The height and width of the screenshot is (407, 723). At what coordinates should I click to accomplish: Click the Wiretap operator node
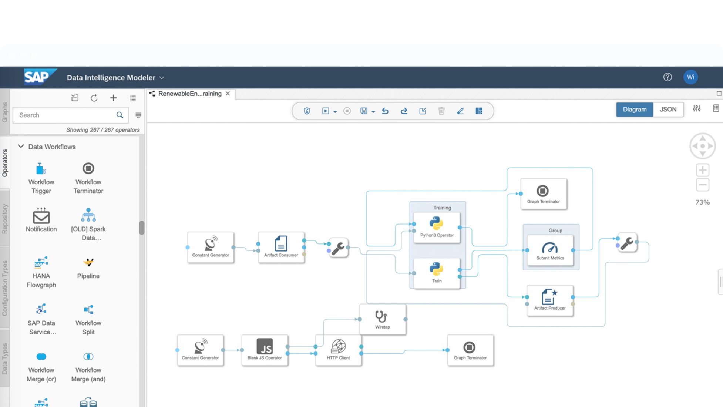coord(382,319)
